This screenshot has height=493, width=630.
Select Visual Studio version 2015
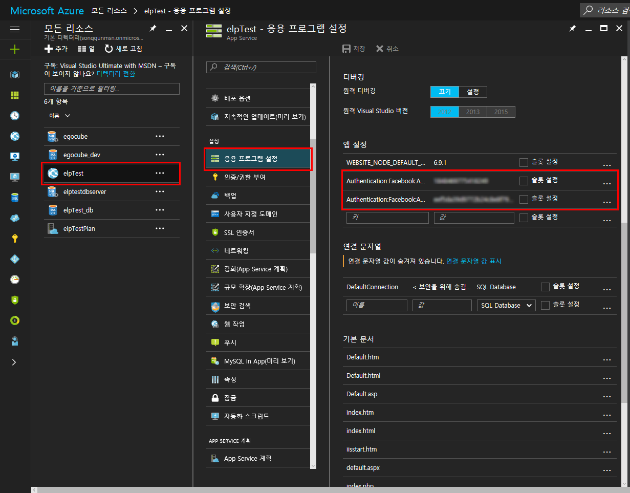click(x=501, y=112)
